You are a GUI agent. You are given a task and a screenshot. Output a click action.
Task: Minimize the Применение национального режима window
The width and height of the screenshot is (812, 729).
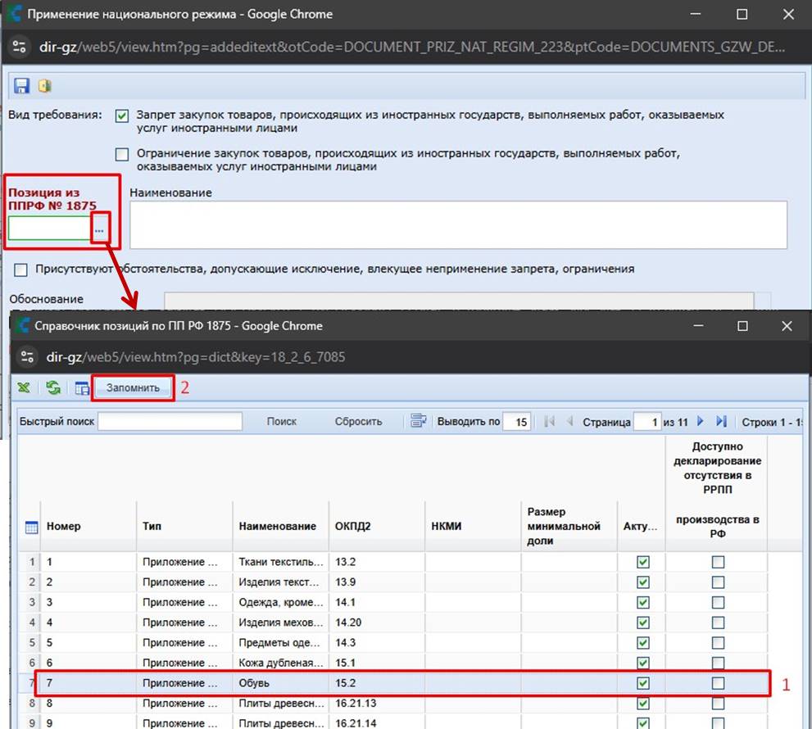696,14
